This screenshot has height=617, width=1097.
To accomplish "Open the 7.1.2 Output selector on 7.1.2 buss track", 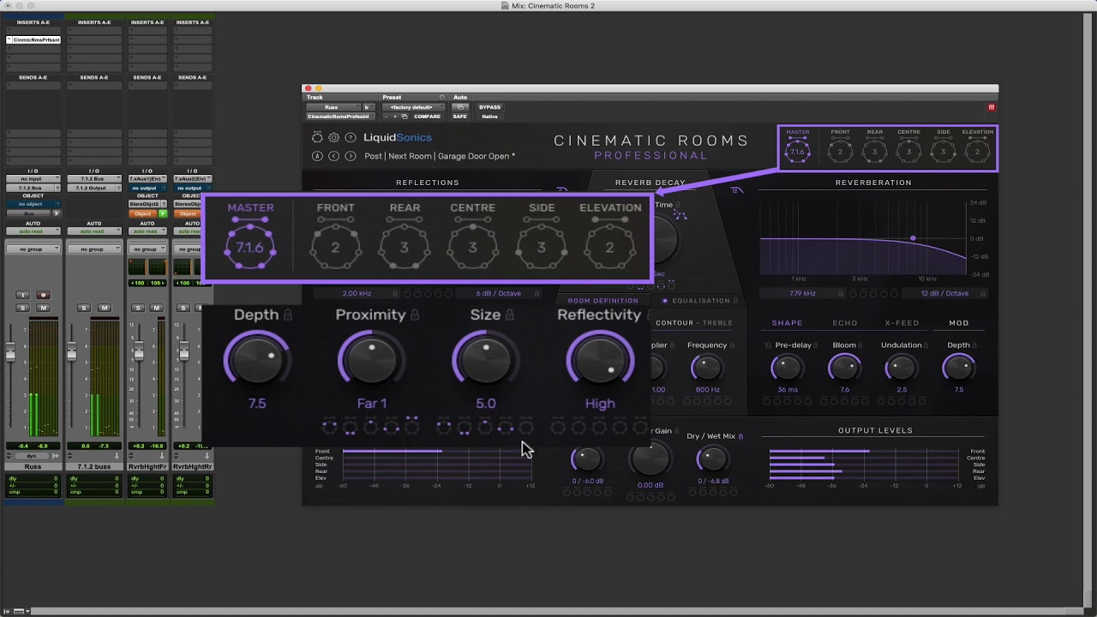I will point(94,188).
